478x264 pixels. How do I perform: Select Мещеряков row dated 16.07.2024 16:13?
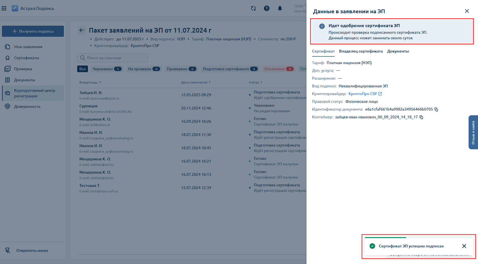pos(192,174)
